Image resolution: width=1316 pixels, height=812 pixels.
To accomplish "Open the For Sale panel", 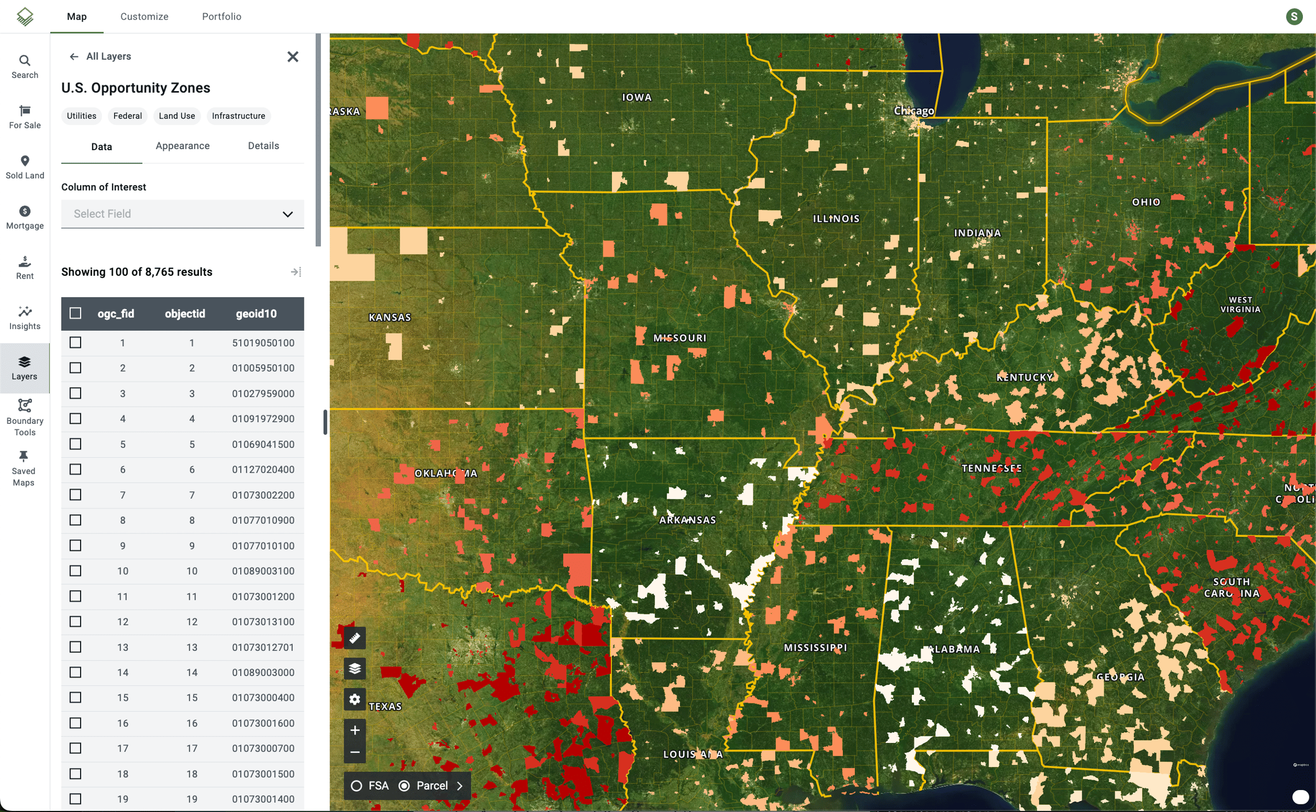I will coord(24,116).
